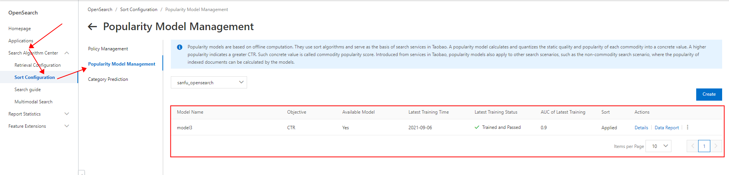The image size is (729, 175).
Task: Switch to the Policy Management tab
Action: tap(108, 49)
